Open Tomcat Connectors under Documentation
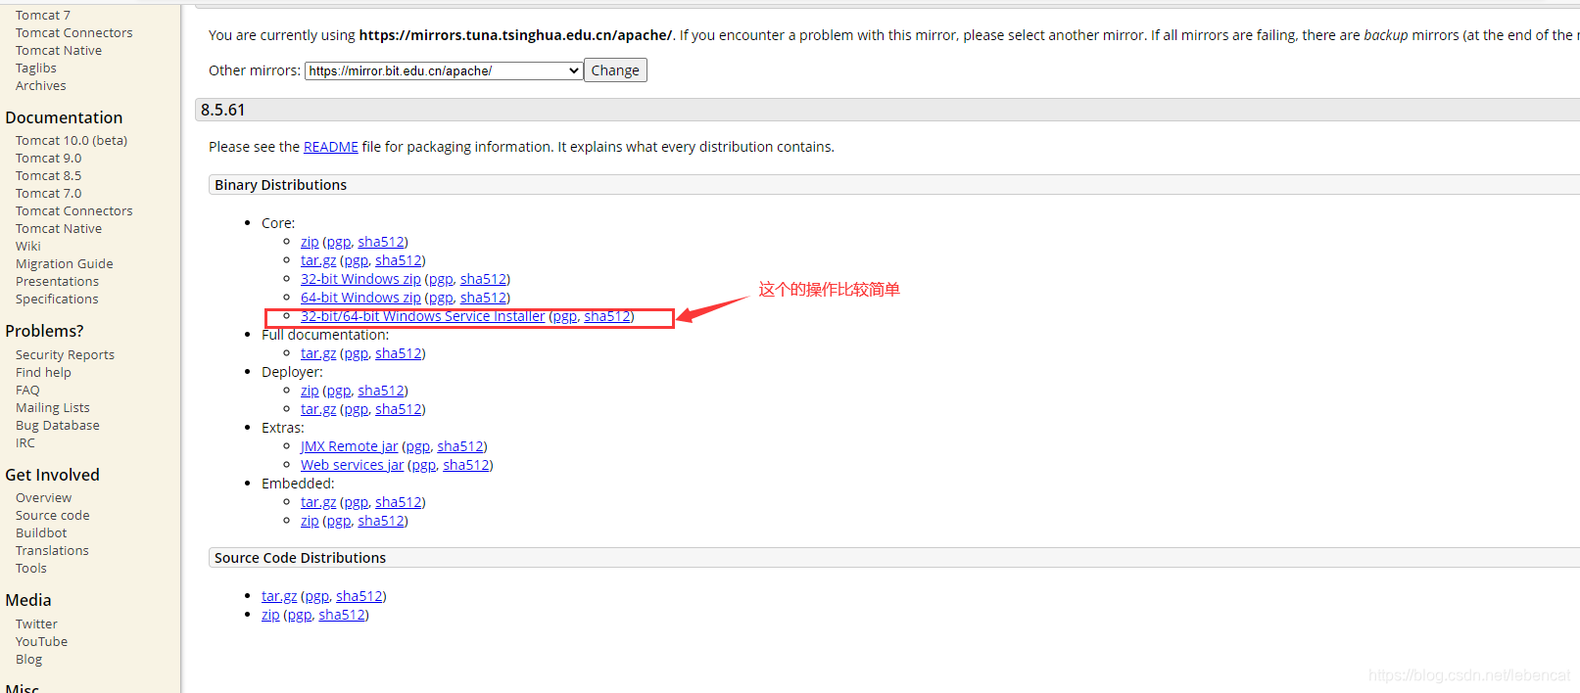This screenshot has width=1580, height=693. tap(74, 211)
